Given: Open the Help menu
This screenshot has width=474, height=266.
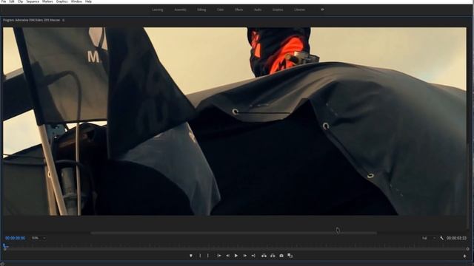Looking at the screenshot, I should [88, 1].
